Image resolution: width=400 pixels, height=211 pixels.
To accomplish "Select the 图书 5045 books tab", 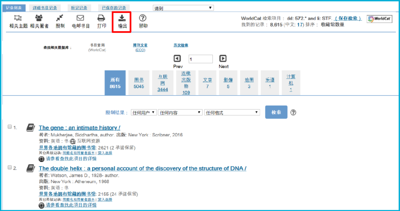I will tap(139, 83).
